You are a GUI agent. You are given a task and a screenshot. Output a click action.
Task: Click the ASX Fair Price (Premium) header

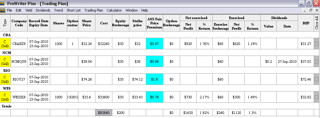tap(154, 23)
